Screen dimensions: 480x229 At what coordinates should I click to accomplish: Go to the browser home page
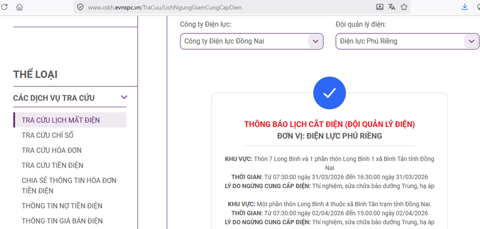(19, 7)
